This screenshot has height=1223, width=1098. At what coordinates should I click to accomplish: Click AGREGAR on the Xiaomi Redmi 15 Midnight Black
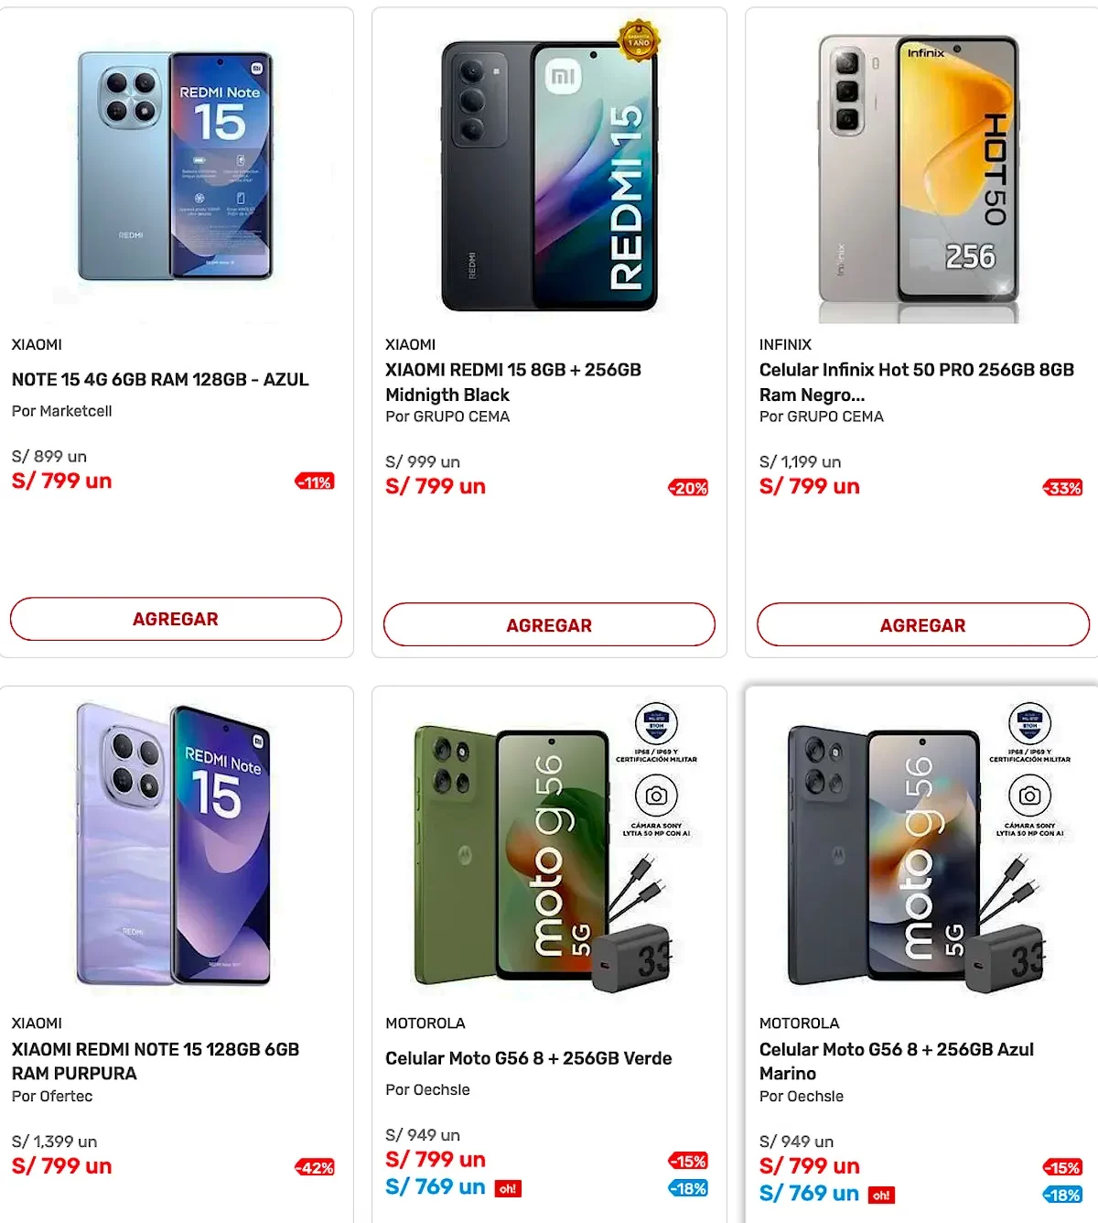click(x=550, y=624)
